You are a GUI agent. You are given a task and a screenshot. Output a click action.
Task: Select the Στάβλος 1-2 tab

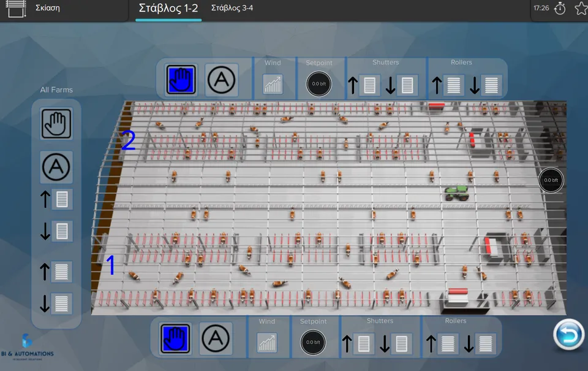(168, 8)
